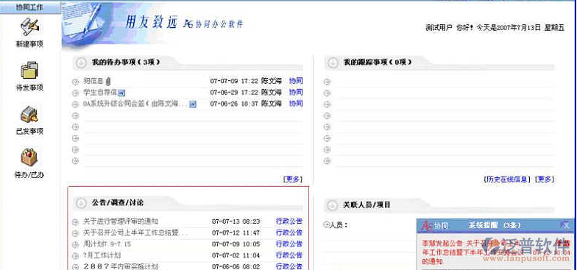Open 历史在线信息 link
This screenshot has height=270, width=577.
click(x=507, y=180)
